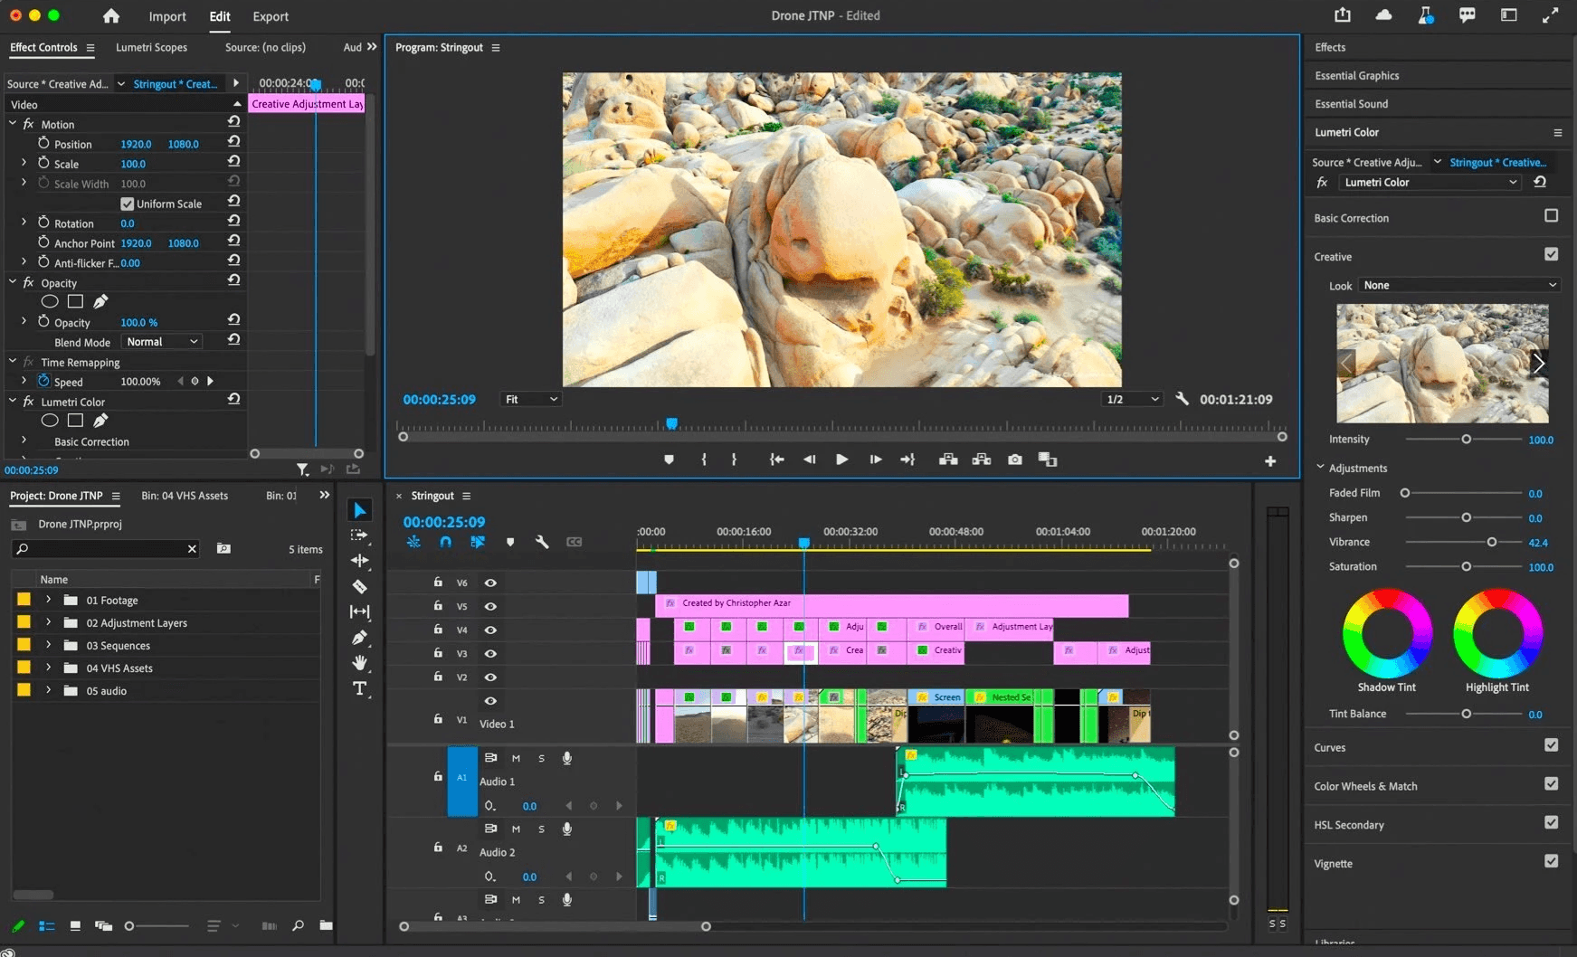Image resolution: width=1577 pixels, height=957 pixels.
Task: Hide track V5 with the eye icon
Action: coord(490,606)
